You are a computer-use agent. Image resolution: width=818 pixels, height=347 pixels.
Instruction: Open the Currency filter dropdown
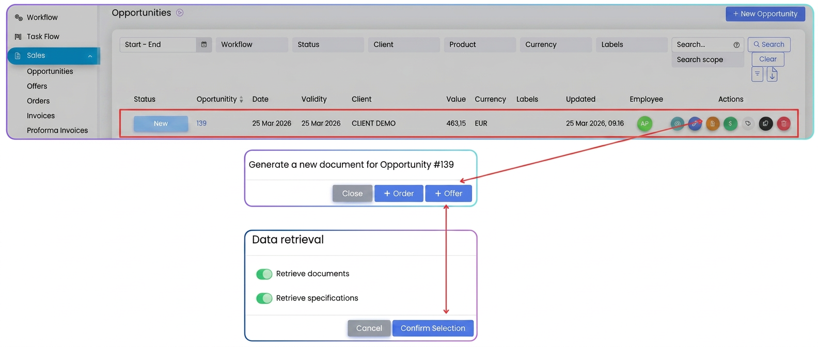coord(556,44)
